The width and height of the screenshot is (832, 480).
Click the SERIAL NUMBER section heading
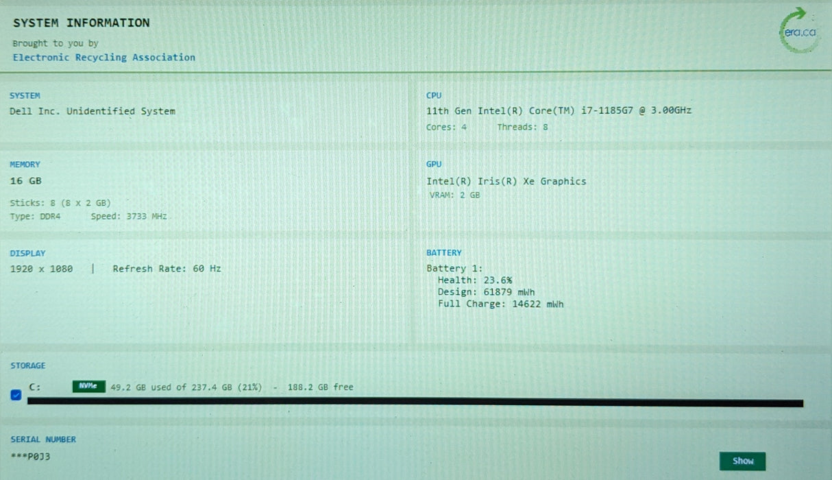[42, 440]
